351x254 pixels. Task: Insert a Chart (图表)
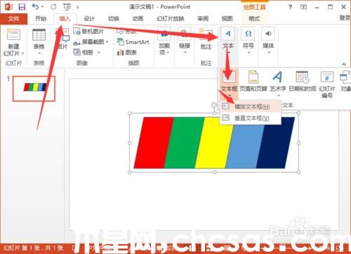tap(127, 53)
